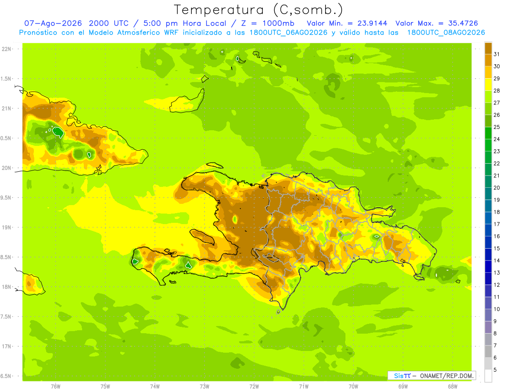Click the "22N" latitude label
The image size is (508, 392).
click(x=6, y=49)
